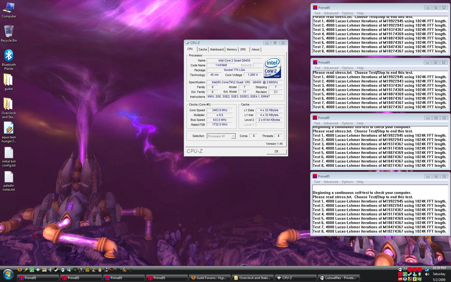Switch to CPU-Z taskbar button

tap(296, 278)
